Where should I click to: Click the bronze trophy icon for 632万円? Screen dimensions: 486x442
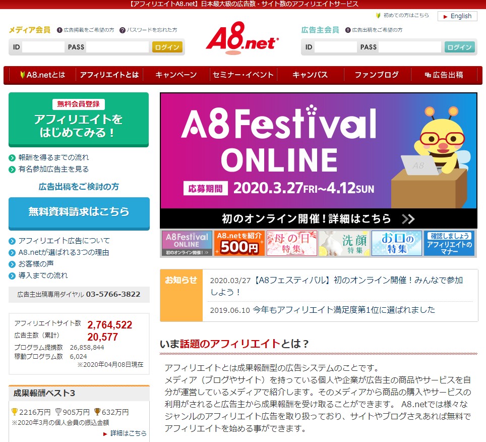97,412
